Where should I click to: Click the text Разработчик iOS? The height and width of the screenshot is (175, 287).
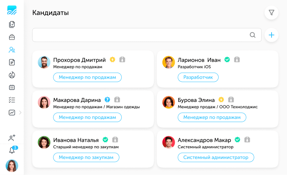tap(194, 67)
